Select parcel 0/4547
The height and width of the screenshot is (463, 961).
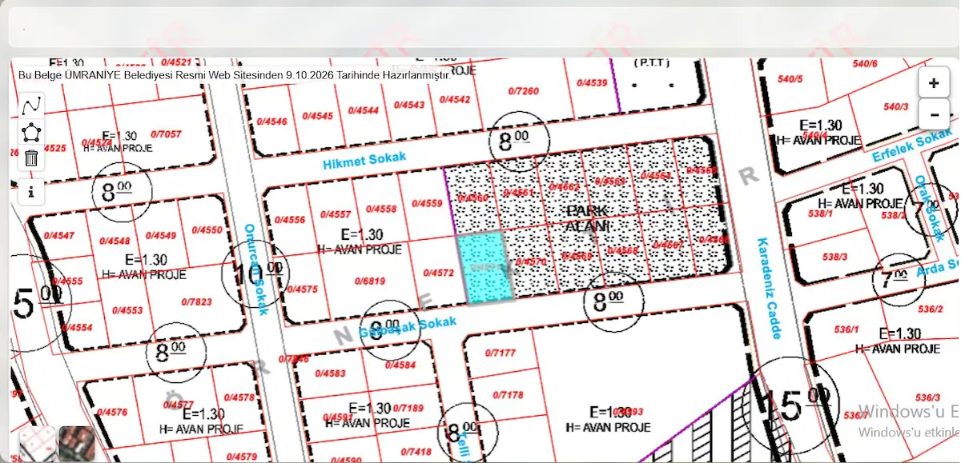tap(59, 236)
